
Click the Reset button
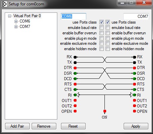73,126
